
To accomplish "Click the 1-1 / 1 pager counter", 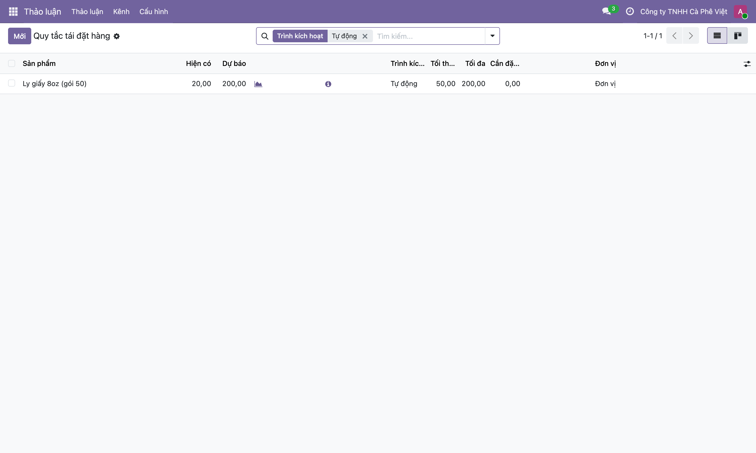I will (653, 36).
